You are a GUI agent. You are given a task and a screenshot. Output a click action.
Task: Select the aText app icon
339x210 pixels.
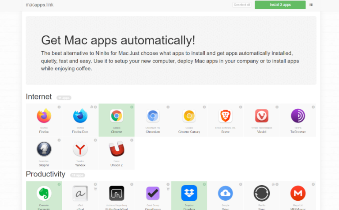click(x=80, y=193)
